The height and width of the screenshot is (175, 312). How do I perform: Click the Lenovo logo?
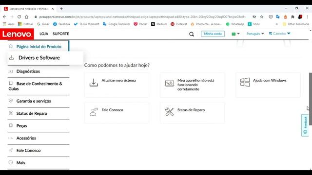17,34
